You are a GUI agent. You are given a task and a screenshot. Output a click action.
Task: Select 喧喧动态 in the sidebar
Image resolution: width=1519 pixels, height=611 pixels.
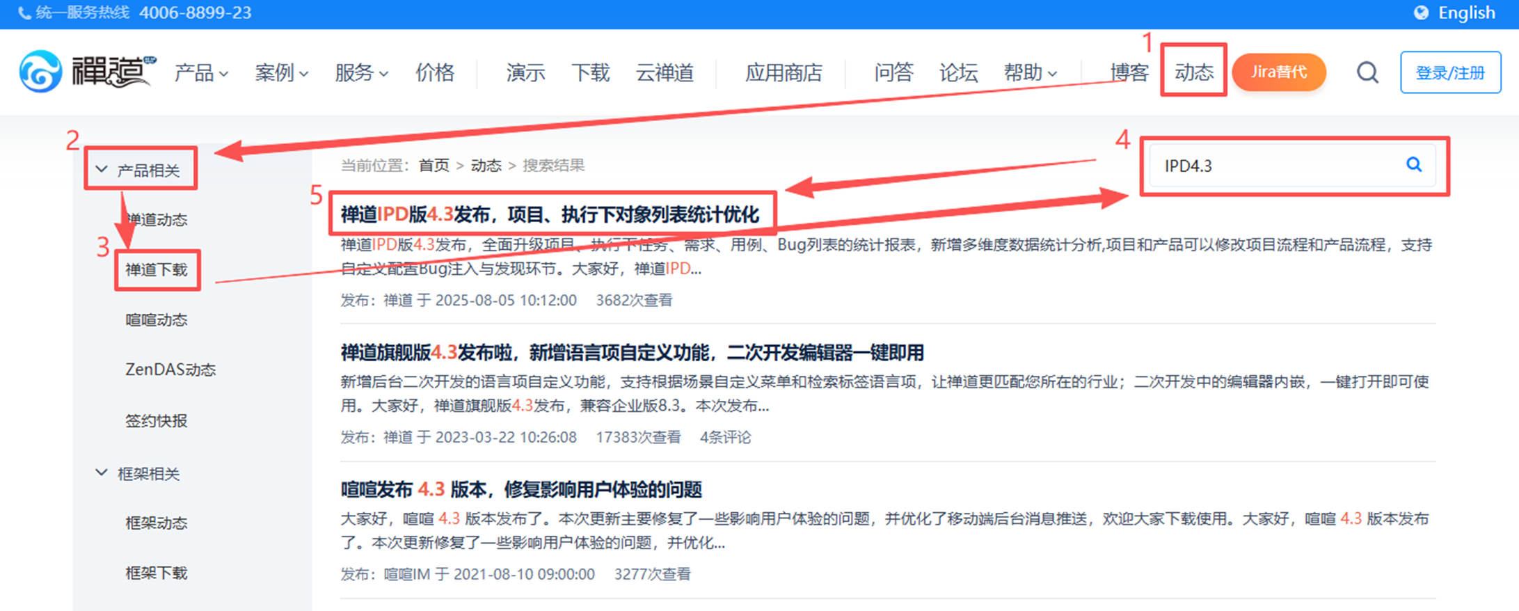click(157, 320)
